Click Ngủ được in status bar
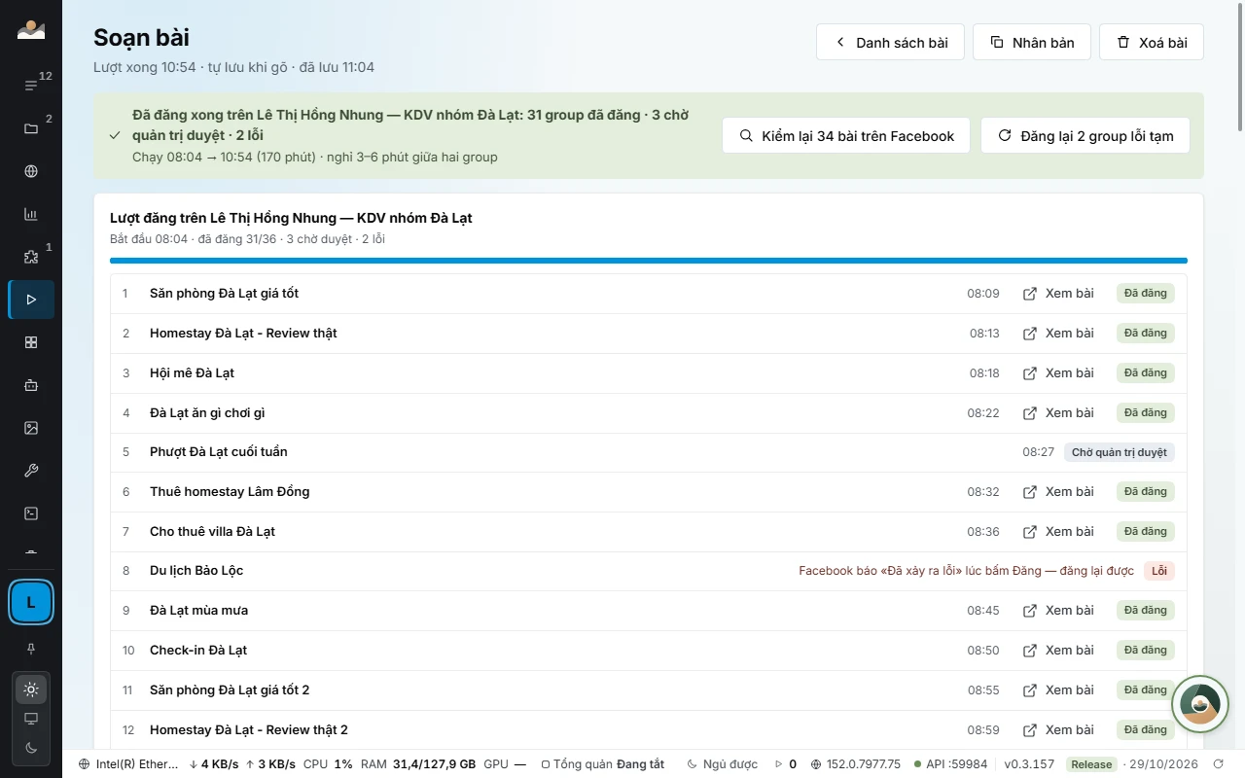The height and width of the screenshot is (778, 1245). tap(721, 764)
